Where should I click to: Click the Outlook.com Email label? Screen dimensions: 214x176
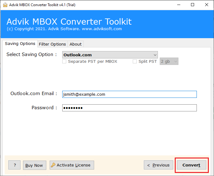(34, 94)
